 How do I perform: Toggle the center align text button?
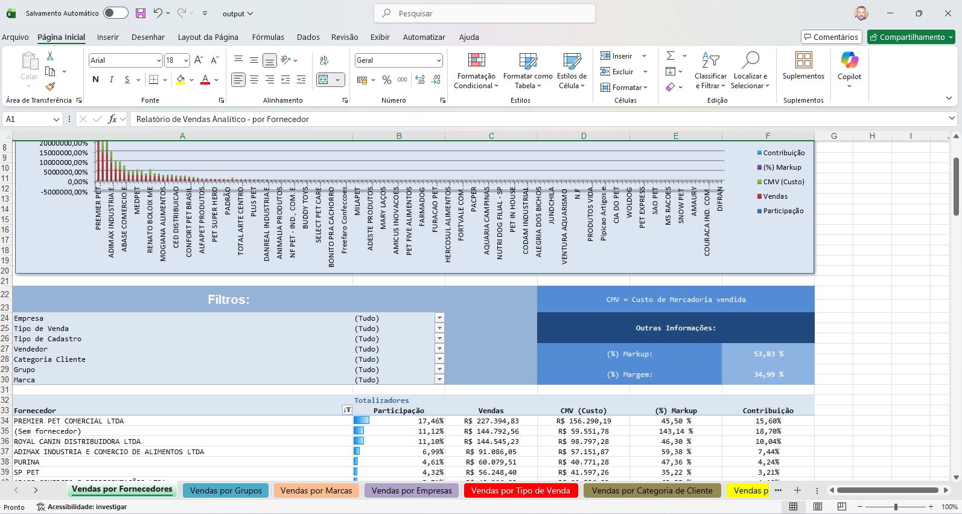[x=254, y=80]
